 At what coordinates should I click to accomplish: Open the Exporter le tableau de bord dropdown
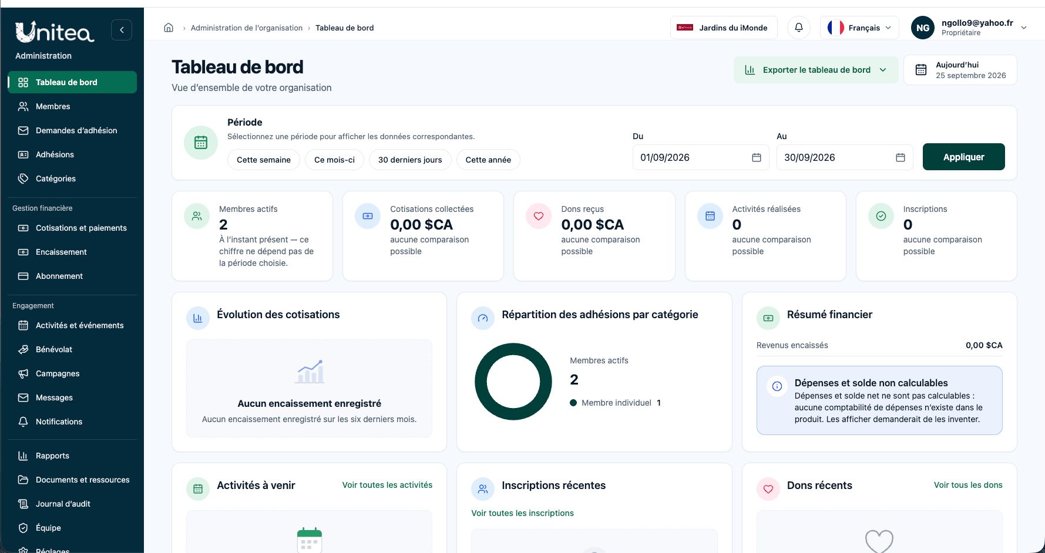coord(816,70)
